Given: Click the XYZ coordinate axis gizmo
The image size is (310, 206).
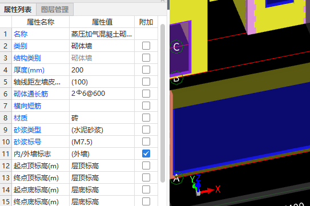Looking at the screenshot, I should click(204, 185).
